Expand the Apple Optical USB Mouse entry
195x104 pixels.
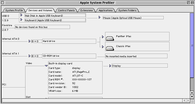click(x=100, y=17)
